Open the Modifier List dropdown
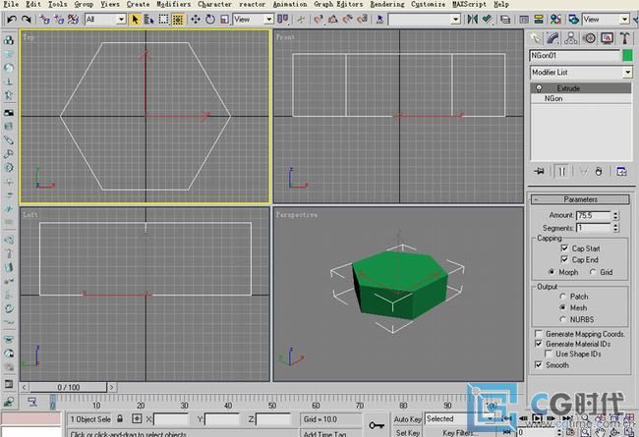Viewport: 639px width, 437px height. click(x=627, y=73)
